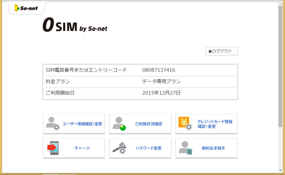The image size is (285, 175).
Task: Click the yen gear icon for クレジットカード情報
Action: tap(185, 123)
